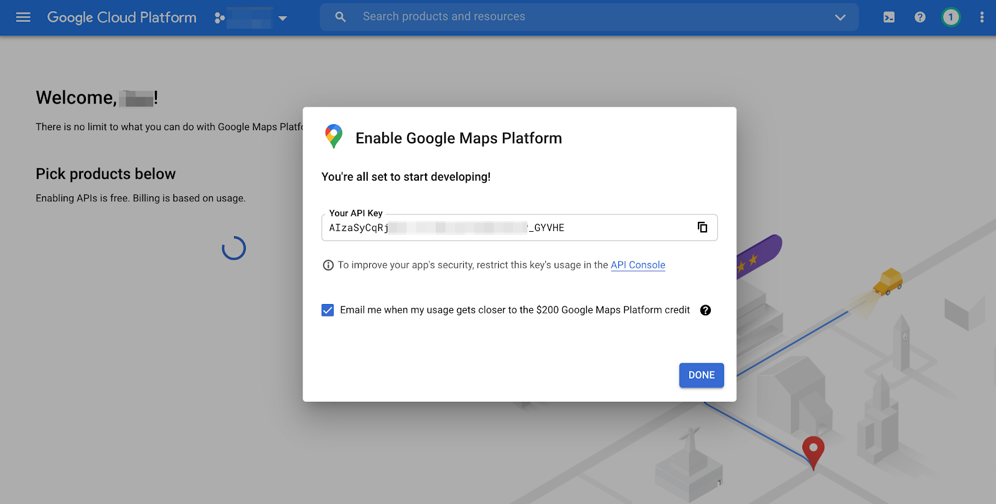
Task: Expand the search bar chevron
Action: coord(840,17)
